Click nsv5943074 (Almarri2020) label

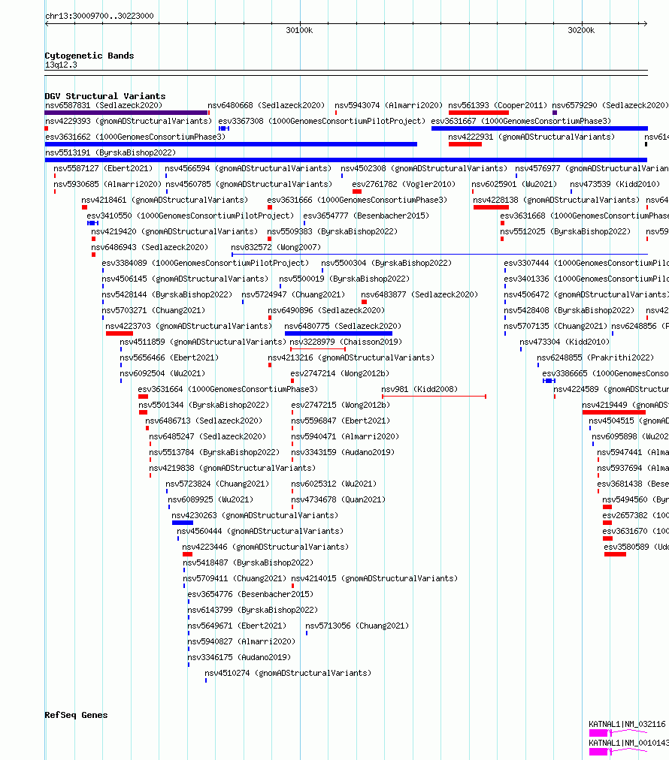[389, 105]
